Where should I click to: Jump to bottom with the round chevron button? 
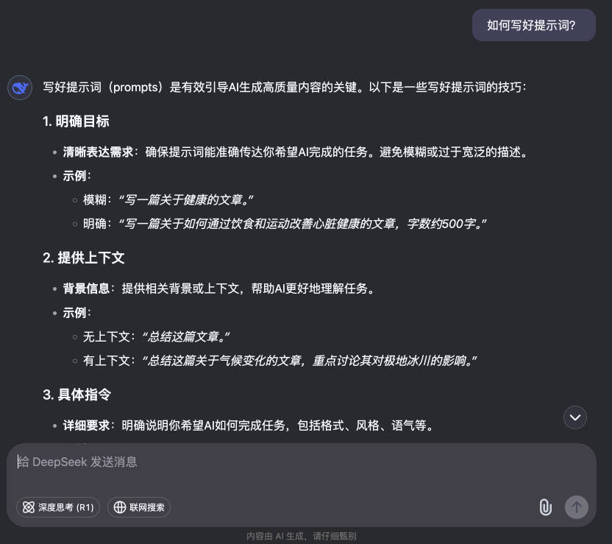[575, 417]
